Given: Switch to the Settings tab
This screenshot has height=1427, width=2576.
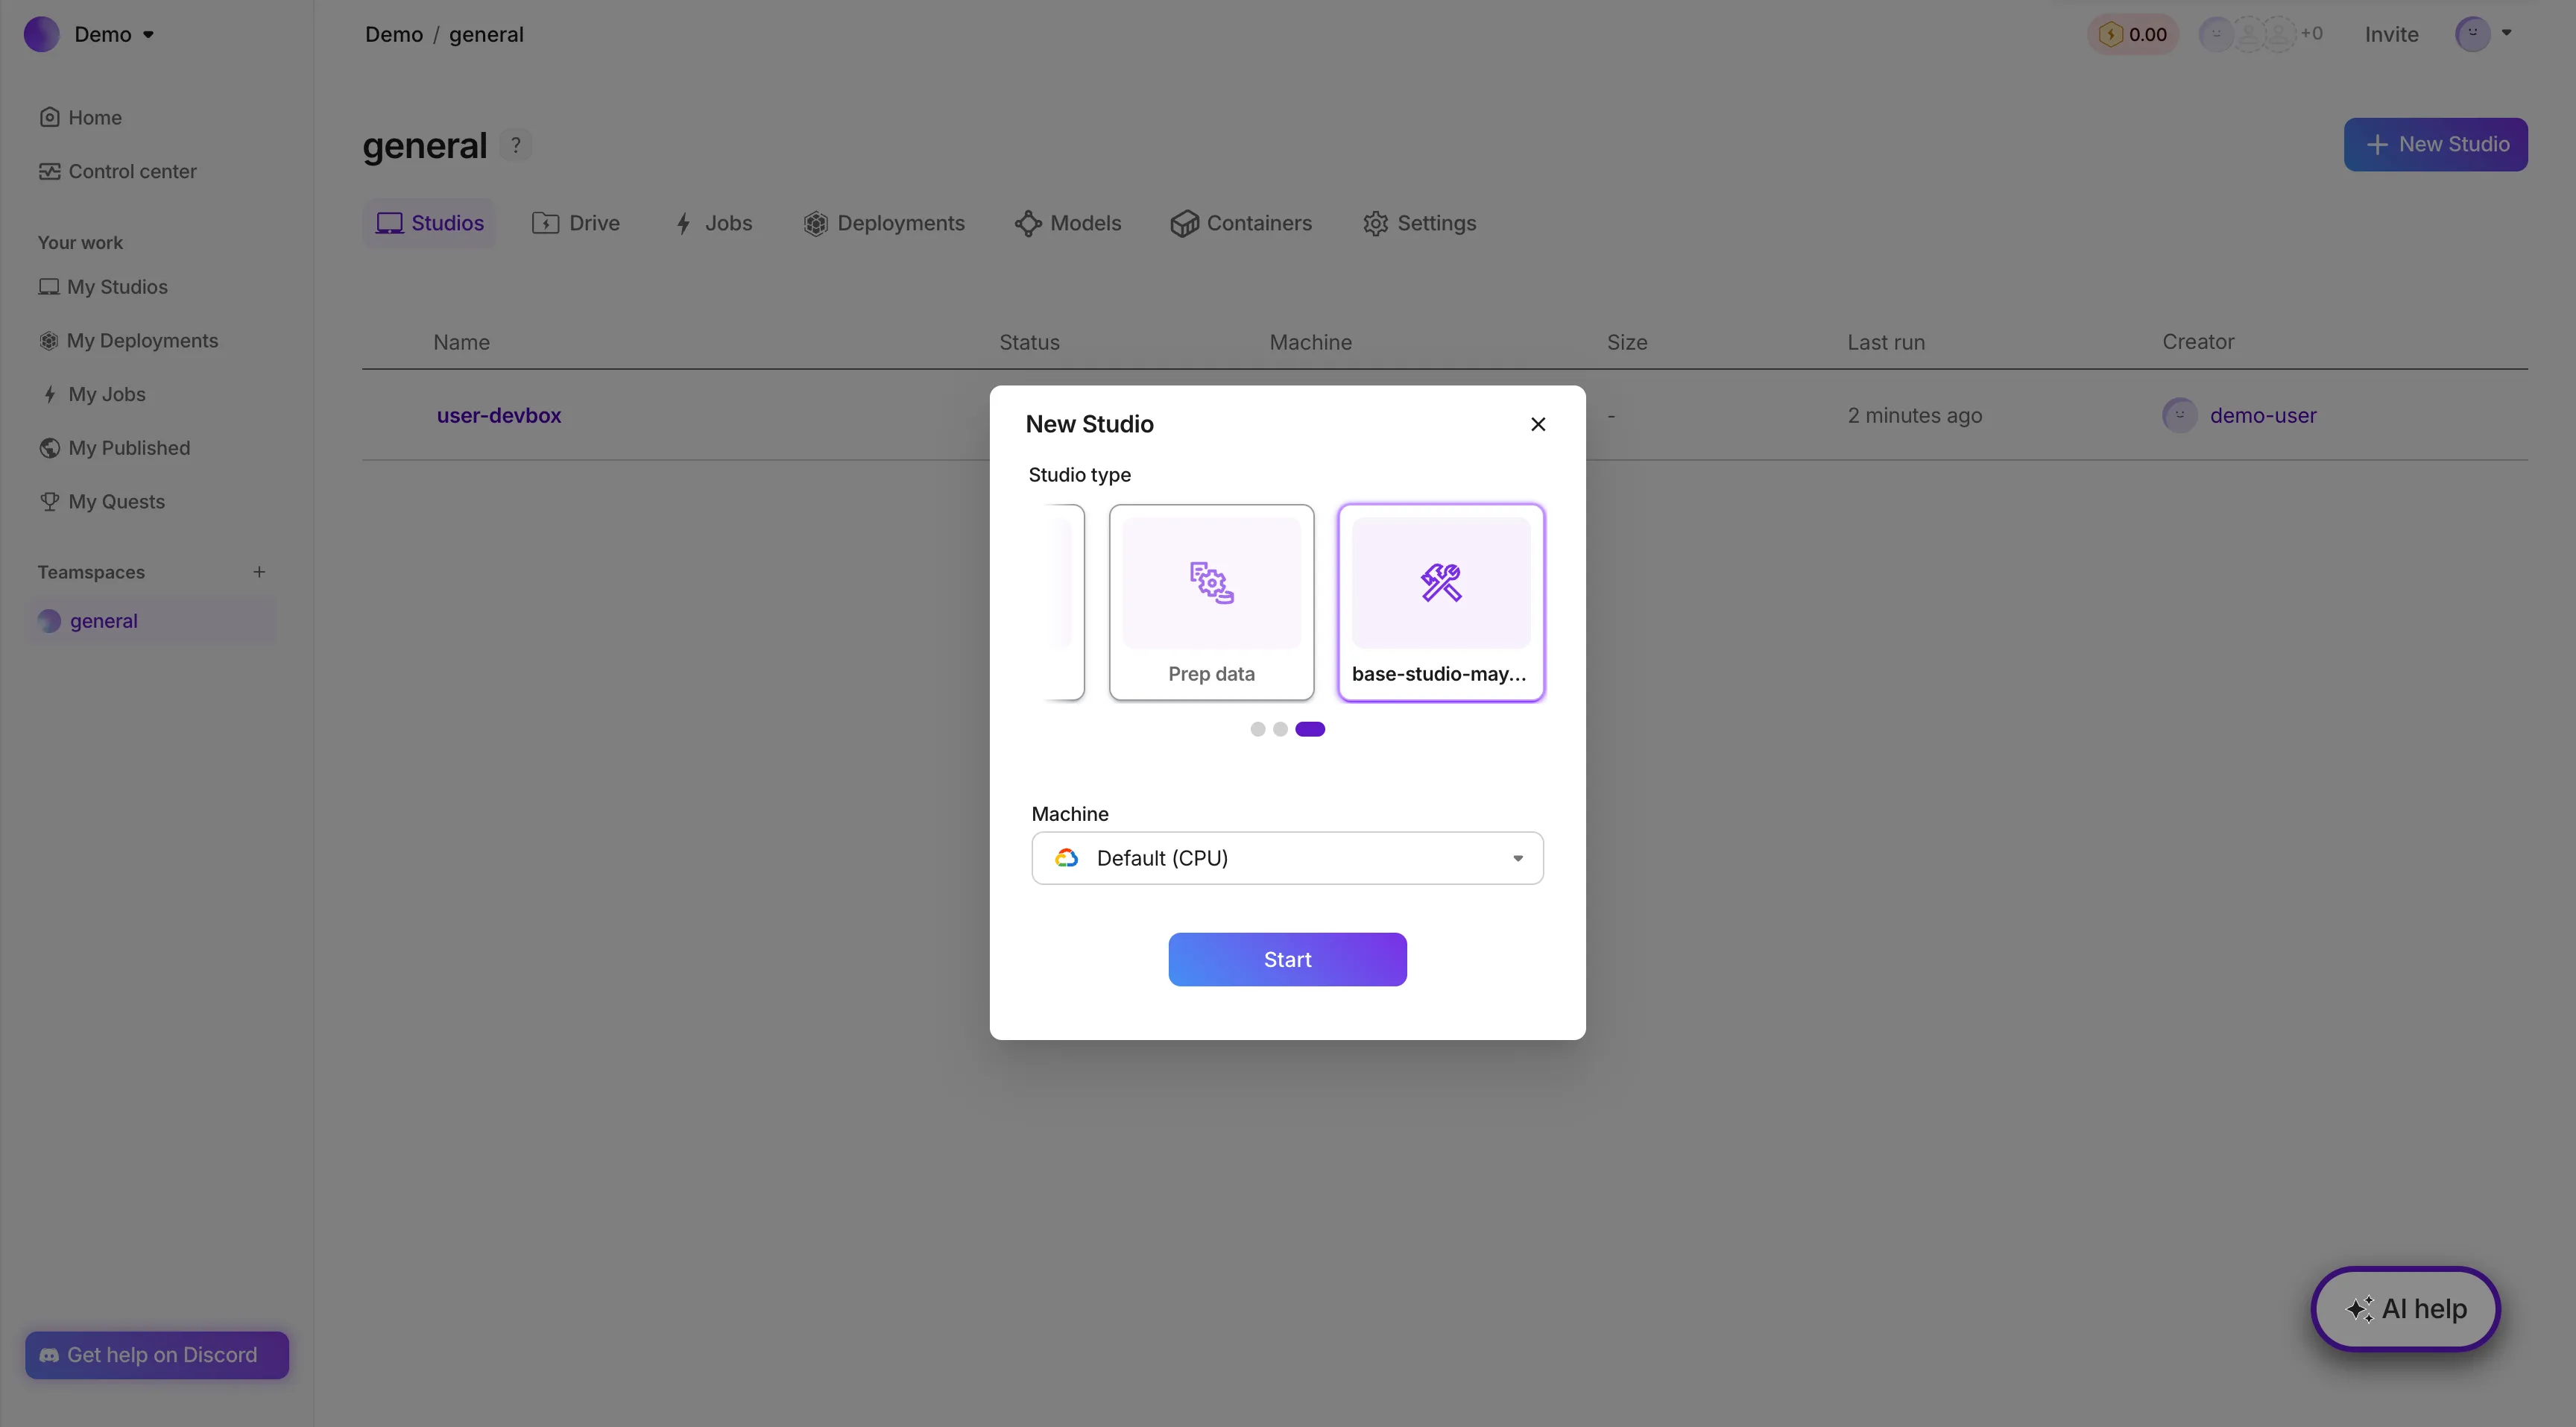Looking at the screenshot, I should (x=1419, y=223).
